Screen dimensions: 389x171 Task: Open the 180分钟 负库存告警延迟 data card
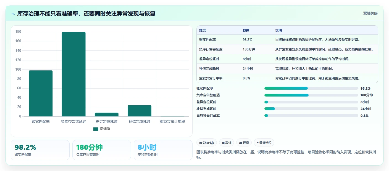point(102,150)
